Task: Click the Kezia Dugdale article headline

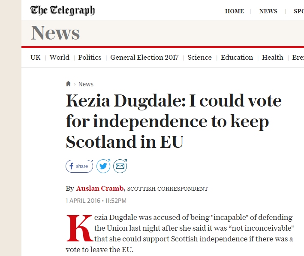Action: click(x=174, y=121)
